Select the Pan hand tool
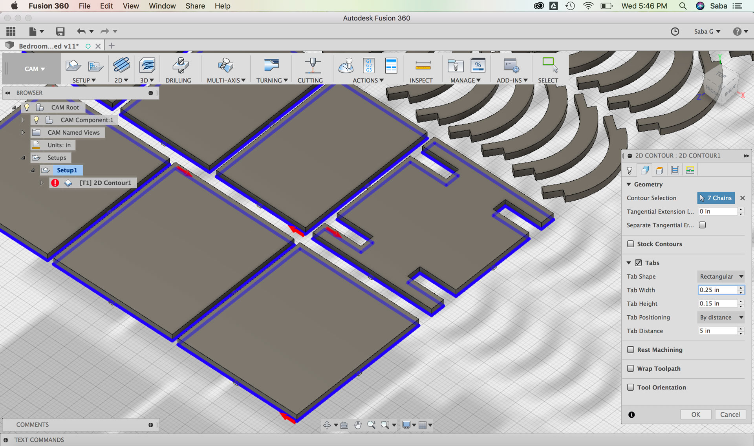This screenshot has height=446, width=754. pos(357,425)
